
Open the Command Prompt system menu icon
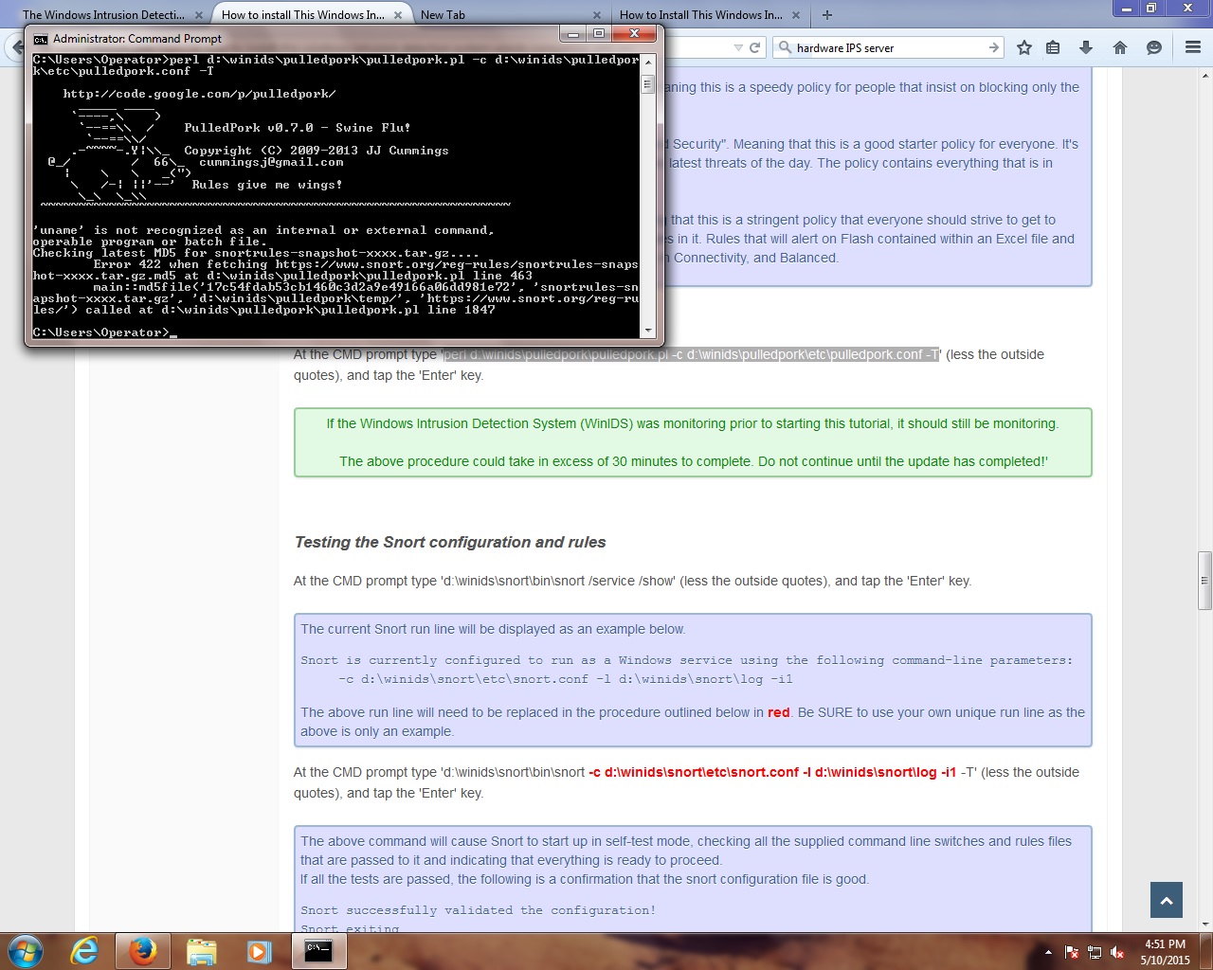pos(41,39)
